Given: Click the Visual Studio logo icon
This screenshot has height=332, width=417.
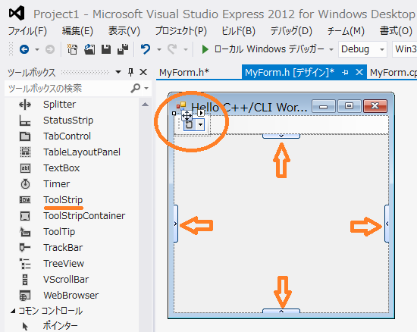Looking at the screenshot, I should (17, 13).
